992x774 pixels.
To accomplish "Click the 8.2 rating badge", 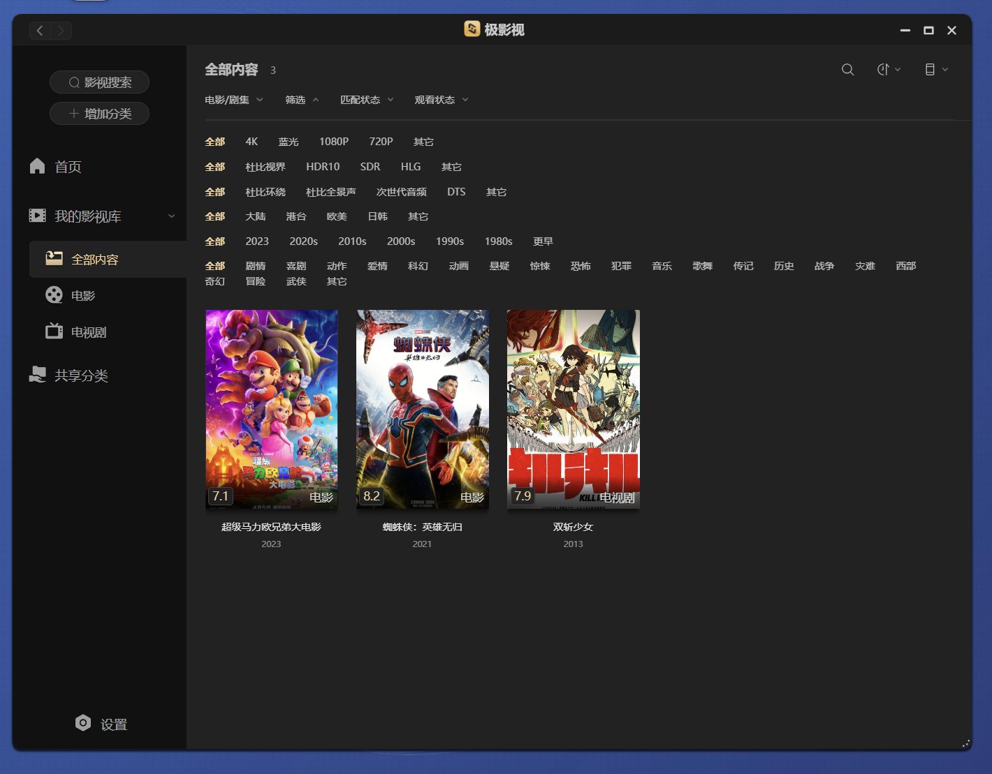I will point(372,496).
